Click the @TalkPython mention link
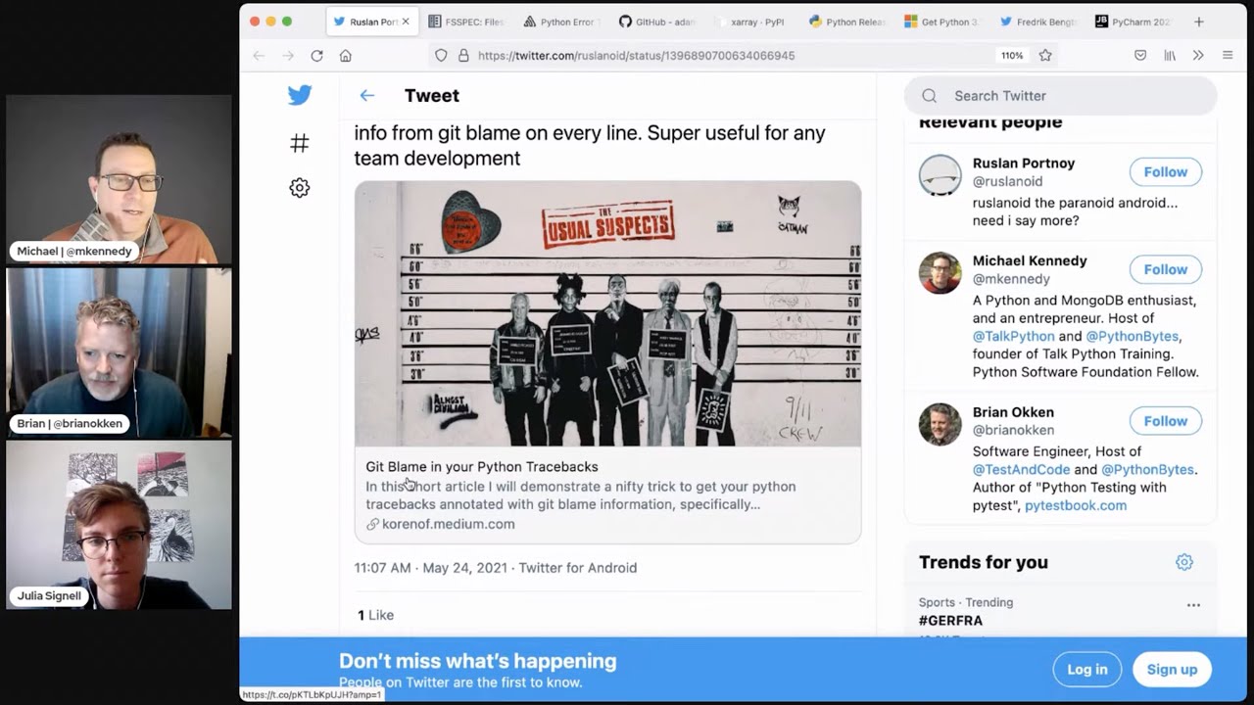Viewport: 1254px width, 705px height. coord(1013,336)
